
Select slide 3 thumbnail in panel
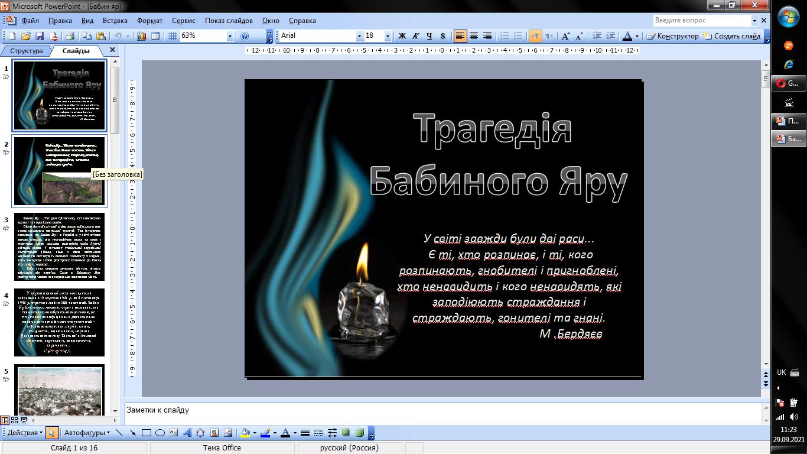[59, 247]
